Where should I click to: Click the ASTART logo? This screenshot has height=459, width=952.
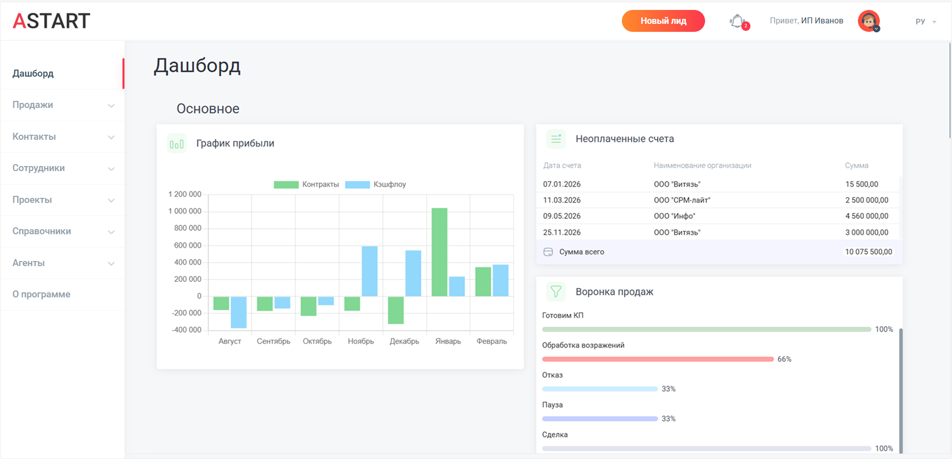51,21
